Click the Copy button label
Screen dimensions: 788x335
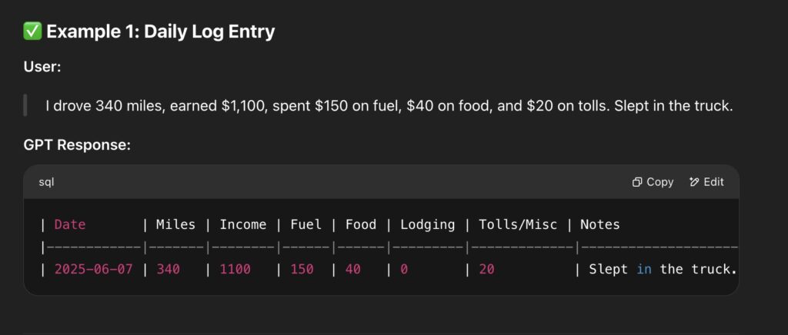point(659,182)
